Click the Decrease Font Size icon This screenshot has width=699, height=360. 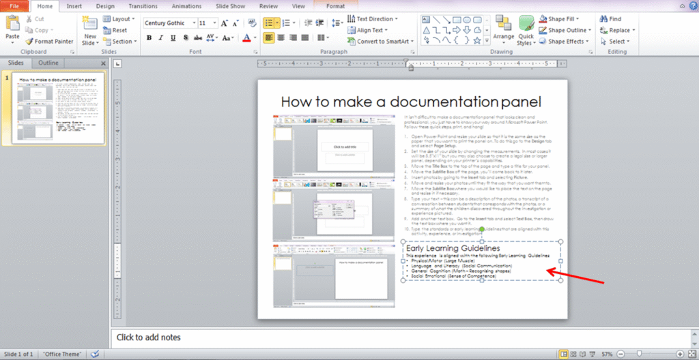tap(235, 23)
